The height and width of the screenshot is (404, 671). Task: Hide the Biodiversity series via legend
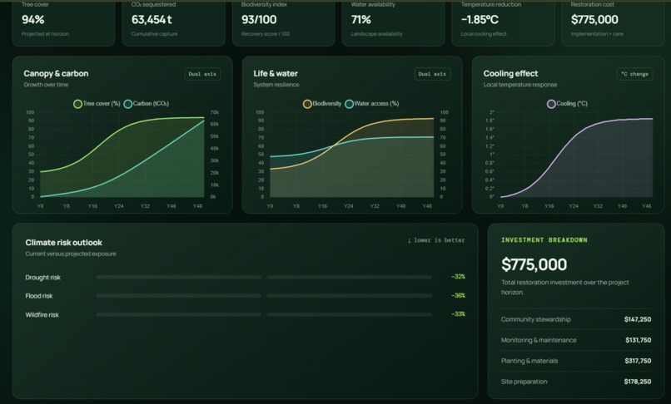point(322,103)
